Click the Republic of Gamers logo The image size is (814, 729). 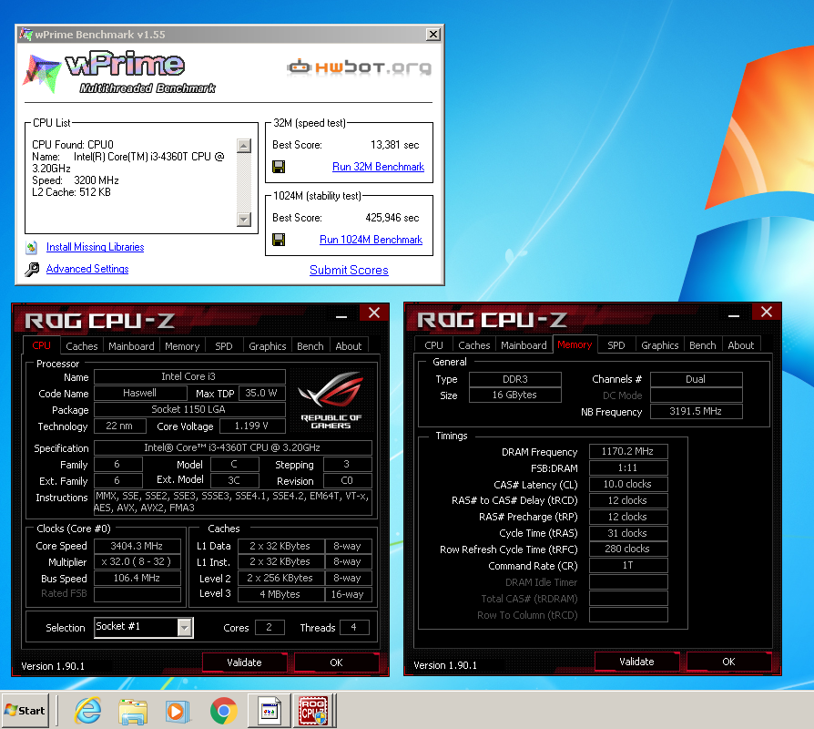click(x=331, y=401)
